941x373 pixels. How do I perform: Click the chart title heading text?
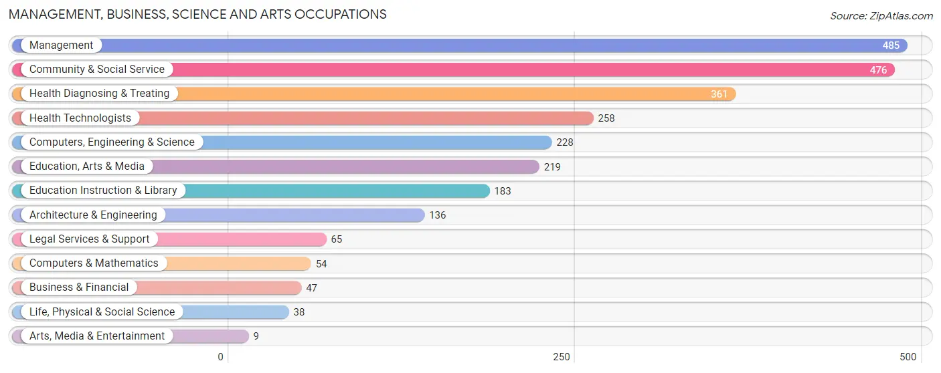tap(197, 14)
